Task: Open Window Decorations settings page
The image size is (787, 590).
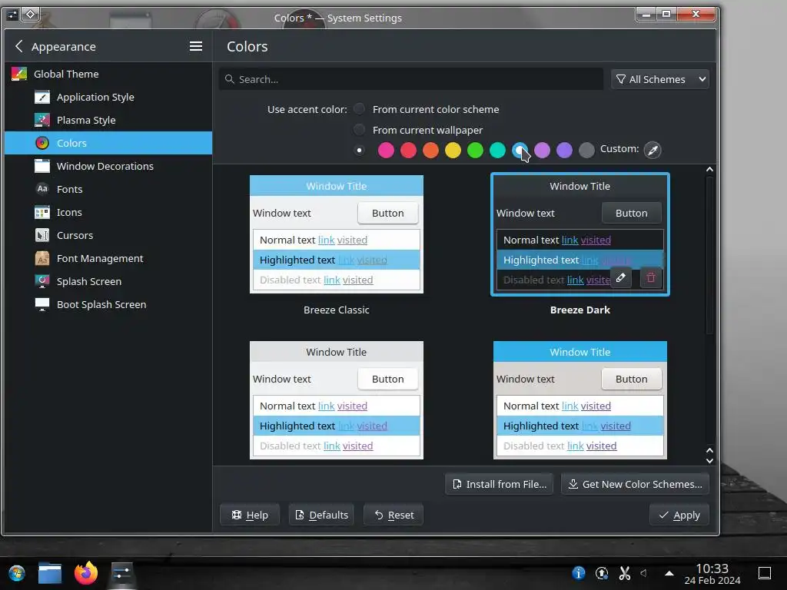Action: click(108, 166)
